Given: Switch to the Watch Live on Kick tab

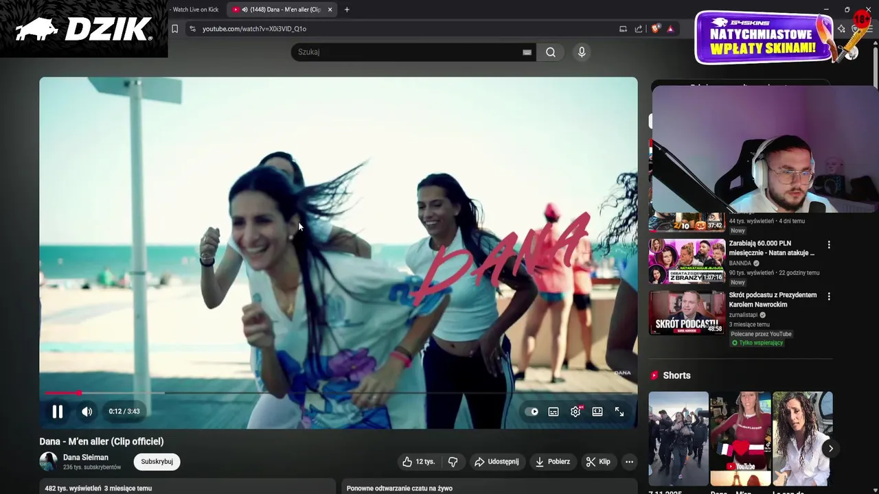Looking at the screenshot, I should (x=196, y=10).
